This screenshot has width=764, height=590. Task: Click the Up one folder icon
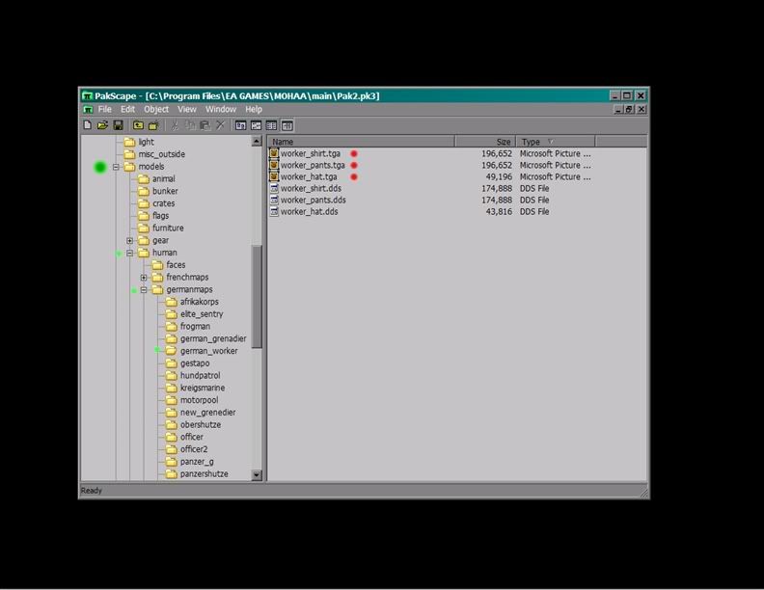coord(138,125)
